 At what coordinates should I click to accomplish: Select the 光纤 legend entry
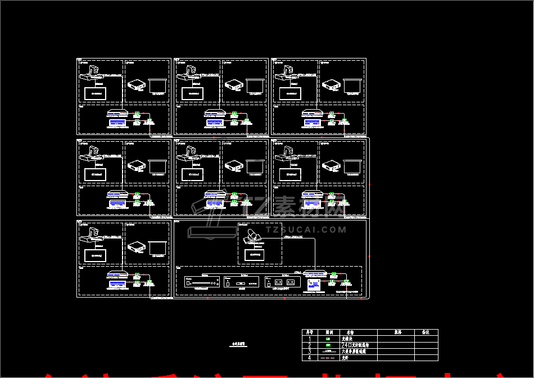345,358
